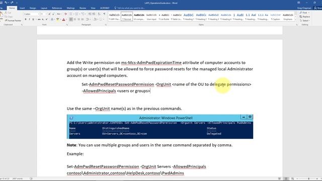
Task: Open the Find dropdown arrow
Action: pos(309,13)
